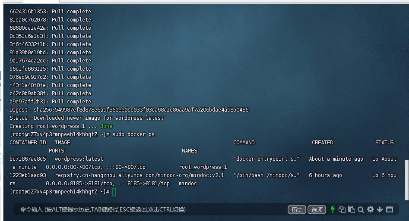Viewport: 409px width, 221px height.
Task: Click the green 'done' status text
Action: (106, 126)
